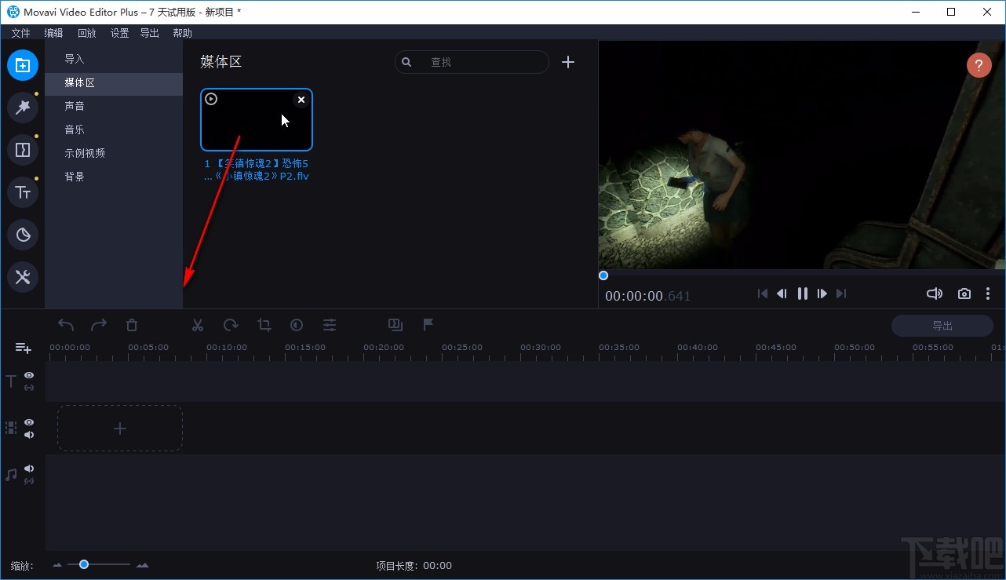Remove clip with thumbnail X button
This screenshot has height=580, width=1006.
coord(301,100)
